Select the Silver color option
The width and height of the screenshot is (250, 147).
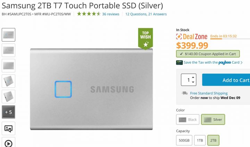pos(213,120)
